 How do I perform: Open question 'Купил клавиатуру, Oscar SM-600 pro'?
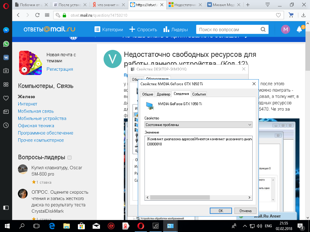[57, 171]
